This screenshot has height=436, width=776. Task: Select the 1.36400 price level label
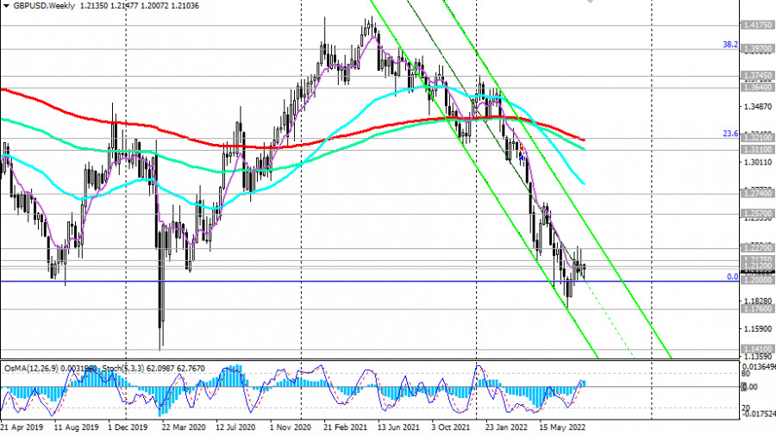[x=756, y=87]
